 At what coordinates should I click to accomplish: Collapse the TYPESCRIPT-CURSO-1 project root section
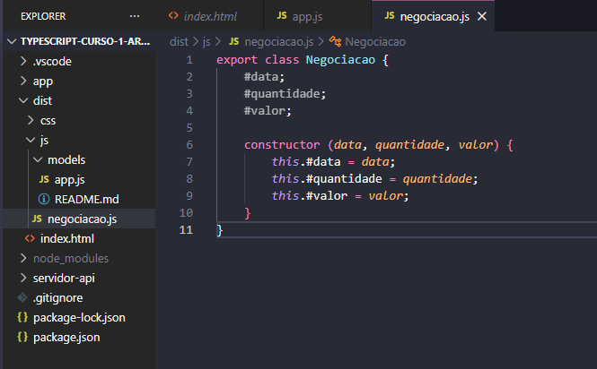click(x=10, y=42)
